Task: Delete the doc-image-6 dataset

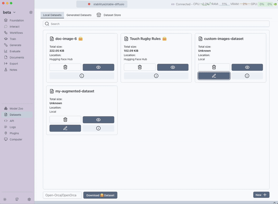Action: (65, 67)
